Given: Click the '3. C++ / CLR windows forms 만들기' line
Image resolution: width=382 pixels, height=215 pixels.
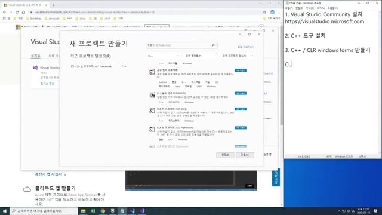Looking at the screenshot, I should (328, 50).
